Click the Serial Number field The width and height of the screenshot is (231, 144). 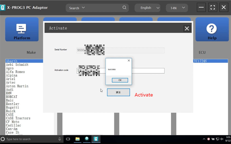pyautogui.click(x=121, y=50)
